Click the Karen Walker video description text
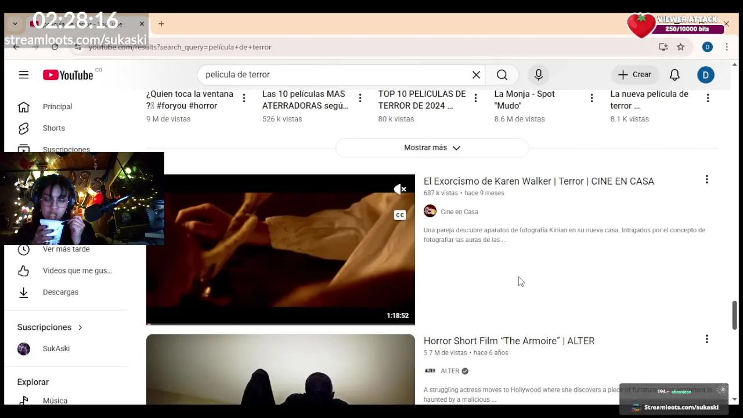This screenshot has width=743, height=418. (564, 235)
